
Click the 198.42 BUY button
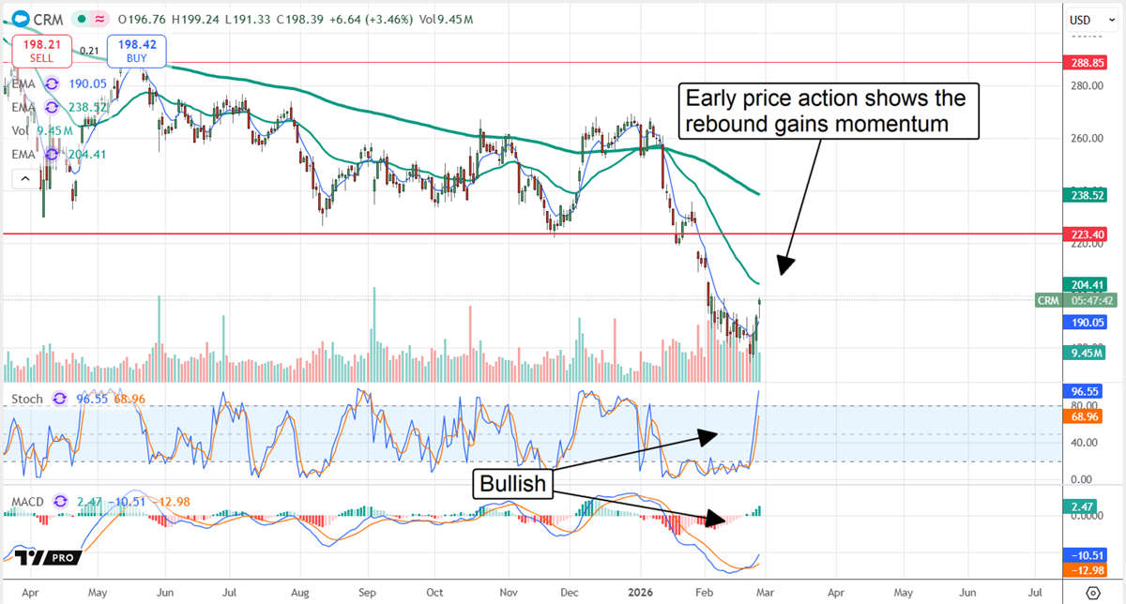[x=136, y=51]
